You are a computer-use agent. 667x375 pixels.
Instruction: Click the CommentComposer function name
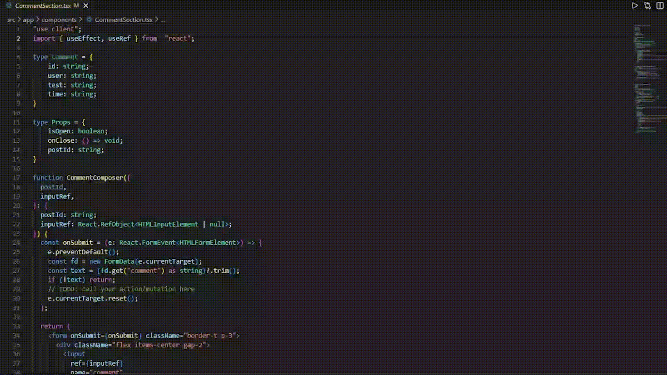click(94, 178)
